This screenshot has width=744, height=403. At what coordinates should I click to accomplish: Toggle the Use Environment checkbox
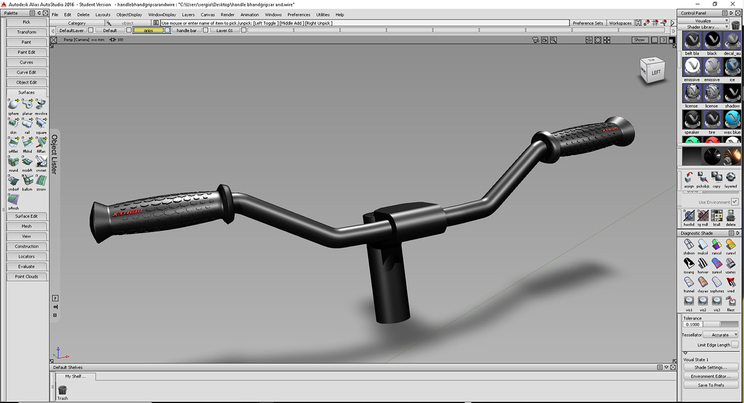[x=734, y=202]
